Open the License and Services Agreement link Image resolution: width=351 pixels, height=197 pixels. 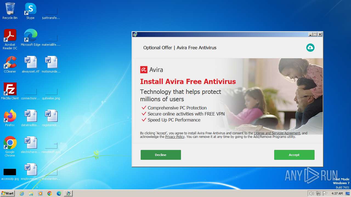point(277,133)
